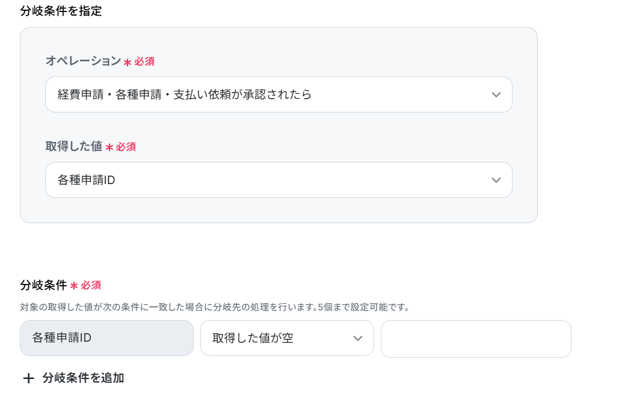Viewport: 619px width, 394px height.
Task: Click the bold 分岐条件 section label
Action: coord(43,285)
